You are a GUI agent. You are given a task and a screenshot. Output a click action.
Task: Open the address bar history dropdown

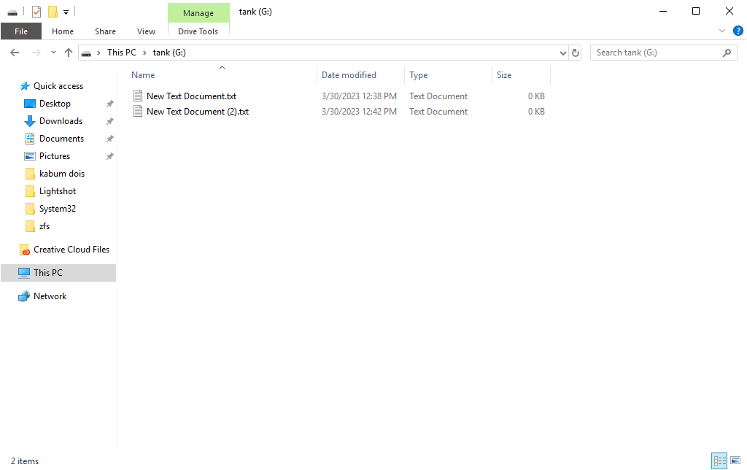(562, 52)
